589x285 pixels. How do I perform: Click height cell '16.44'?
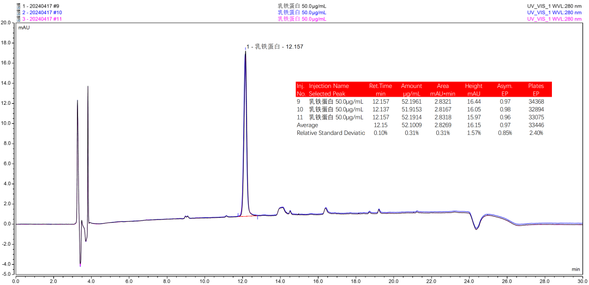474,102
